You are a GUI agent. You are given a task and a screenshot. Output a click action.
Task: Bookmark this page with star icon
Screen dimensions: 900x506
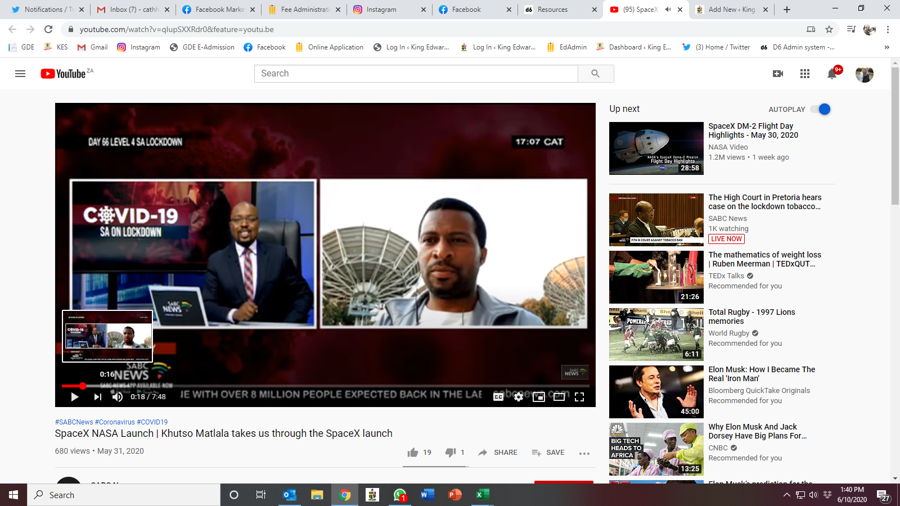tap(829, 29)
